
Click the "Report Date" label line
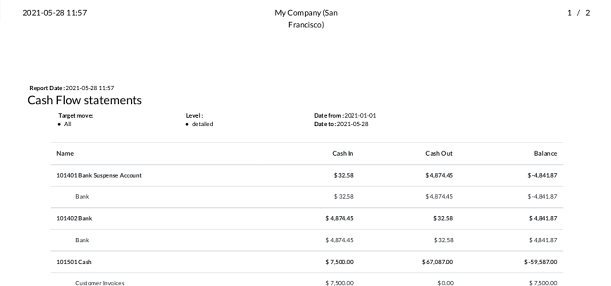tap(72, 88)
